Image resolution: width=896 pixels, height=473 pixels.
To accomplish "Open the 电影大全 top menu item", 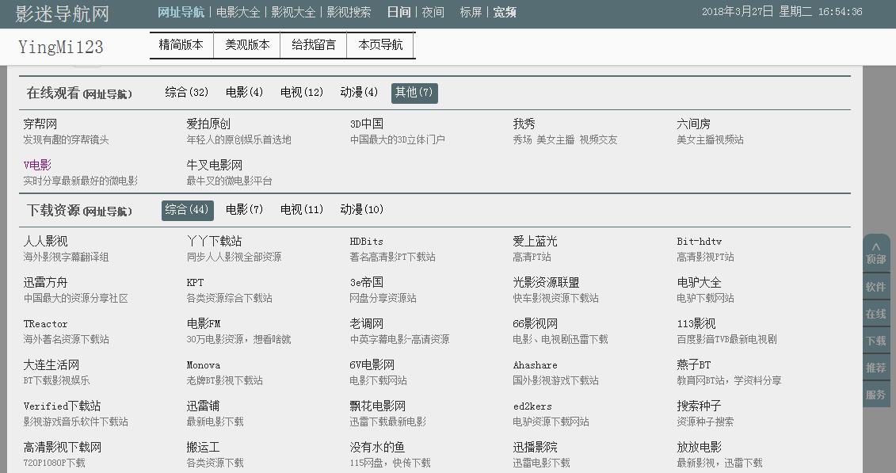I will click(238, 13).
